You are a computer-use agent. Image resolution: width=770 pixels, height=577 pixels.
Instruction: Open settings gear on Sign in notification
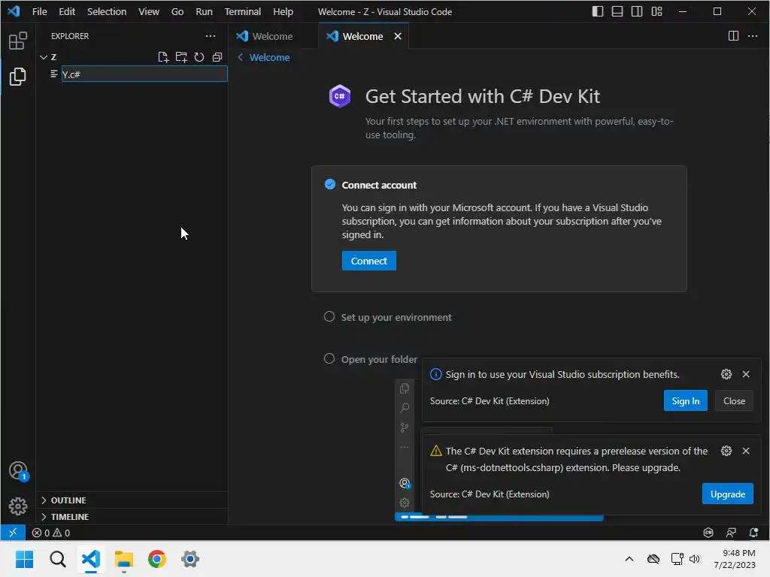tap(726, 374)
